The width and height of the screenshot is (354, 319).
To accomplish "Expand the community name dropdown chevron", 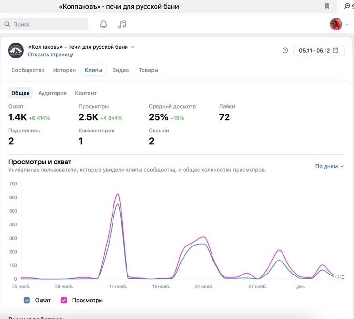I will tap(133, 47).
